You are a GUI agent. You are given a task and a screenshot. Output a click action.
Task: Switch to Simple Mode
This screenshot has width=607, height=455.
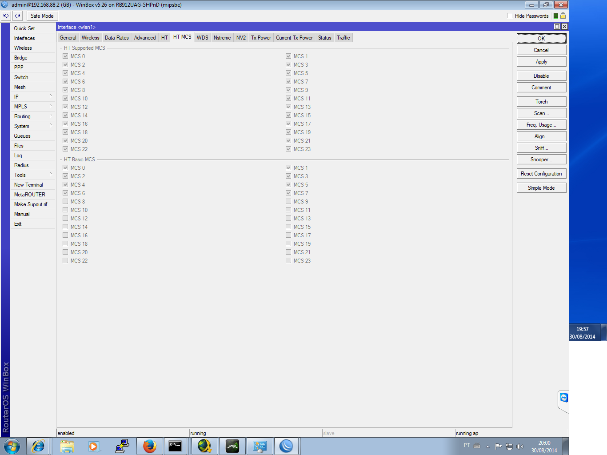pyautogui.click(x=541, y=188)
